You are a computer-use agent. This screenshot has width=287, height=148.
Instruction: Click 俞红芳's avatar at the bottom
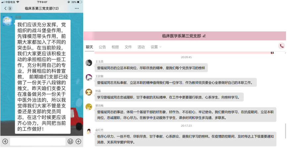[89, 131]
